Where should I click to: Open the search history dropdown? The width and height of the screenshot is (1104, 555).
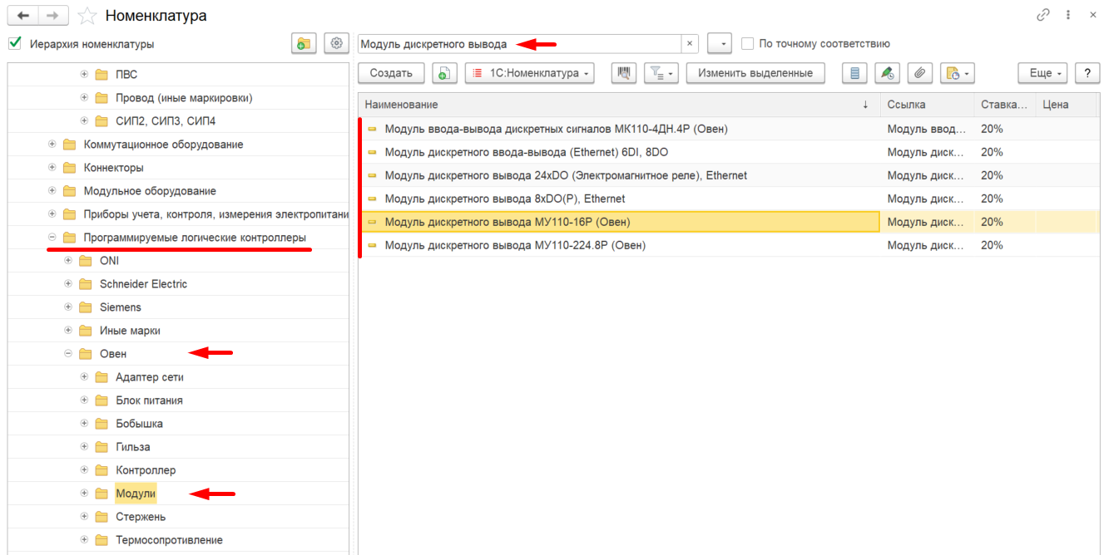[x=720, y=44]
